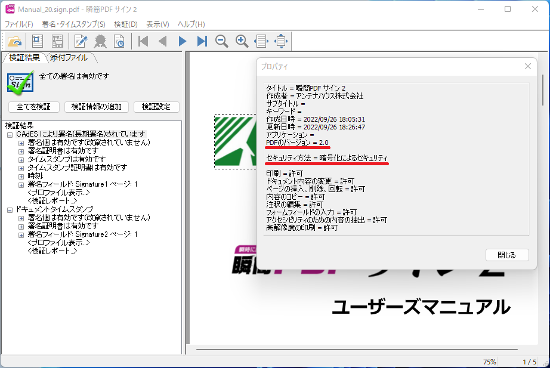Click the 全てを検証 button
This screenshot has width=550, height=368.
[x=33, y=107]
